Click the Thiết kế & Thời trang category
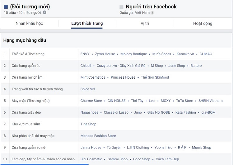233x165 pixels. pyautogui.click(x=28, y=54)
